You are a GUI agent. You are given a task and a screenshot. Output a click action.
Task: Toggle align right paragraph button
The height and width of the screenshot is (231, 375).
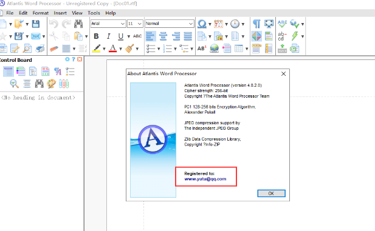[176, 36]
